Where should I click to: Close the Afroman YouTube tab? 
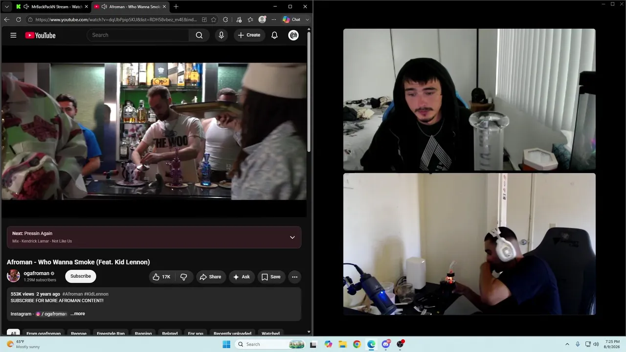pos(164,6)
